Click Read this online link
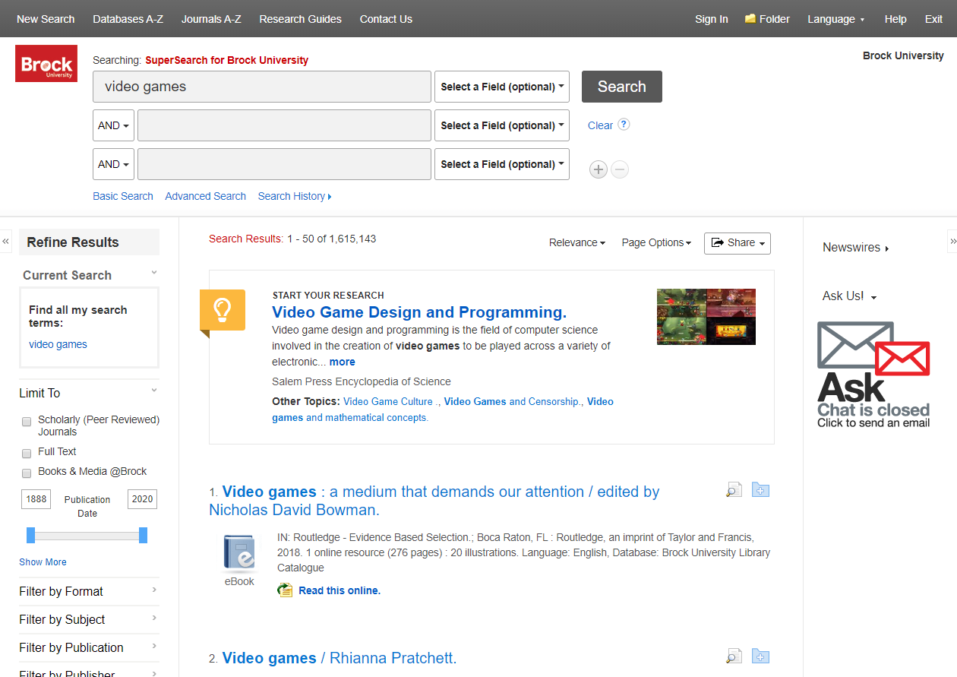 (x=340, y=590)
